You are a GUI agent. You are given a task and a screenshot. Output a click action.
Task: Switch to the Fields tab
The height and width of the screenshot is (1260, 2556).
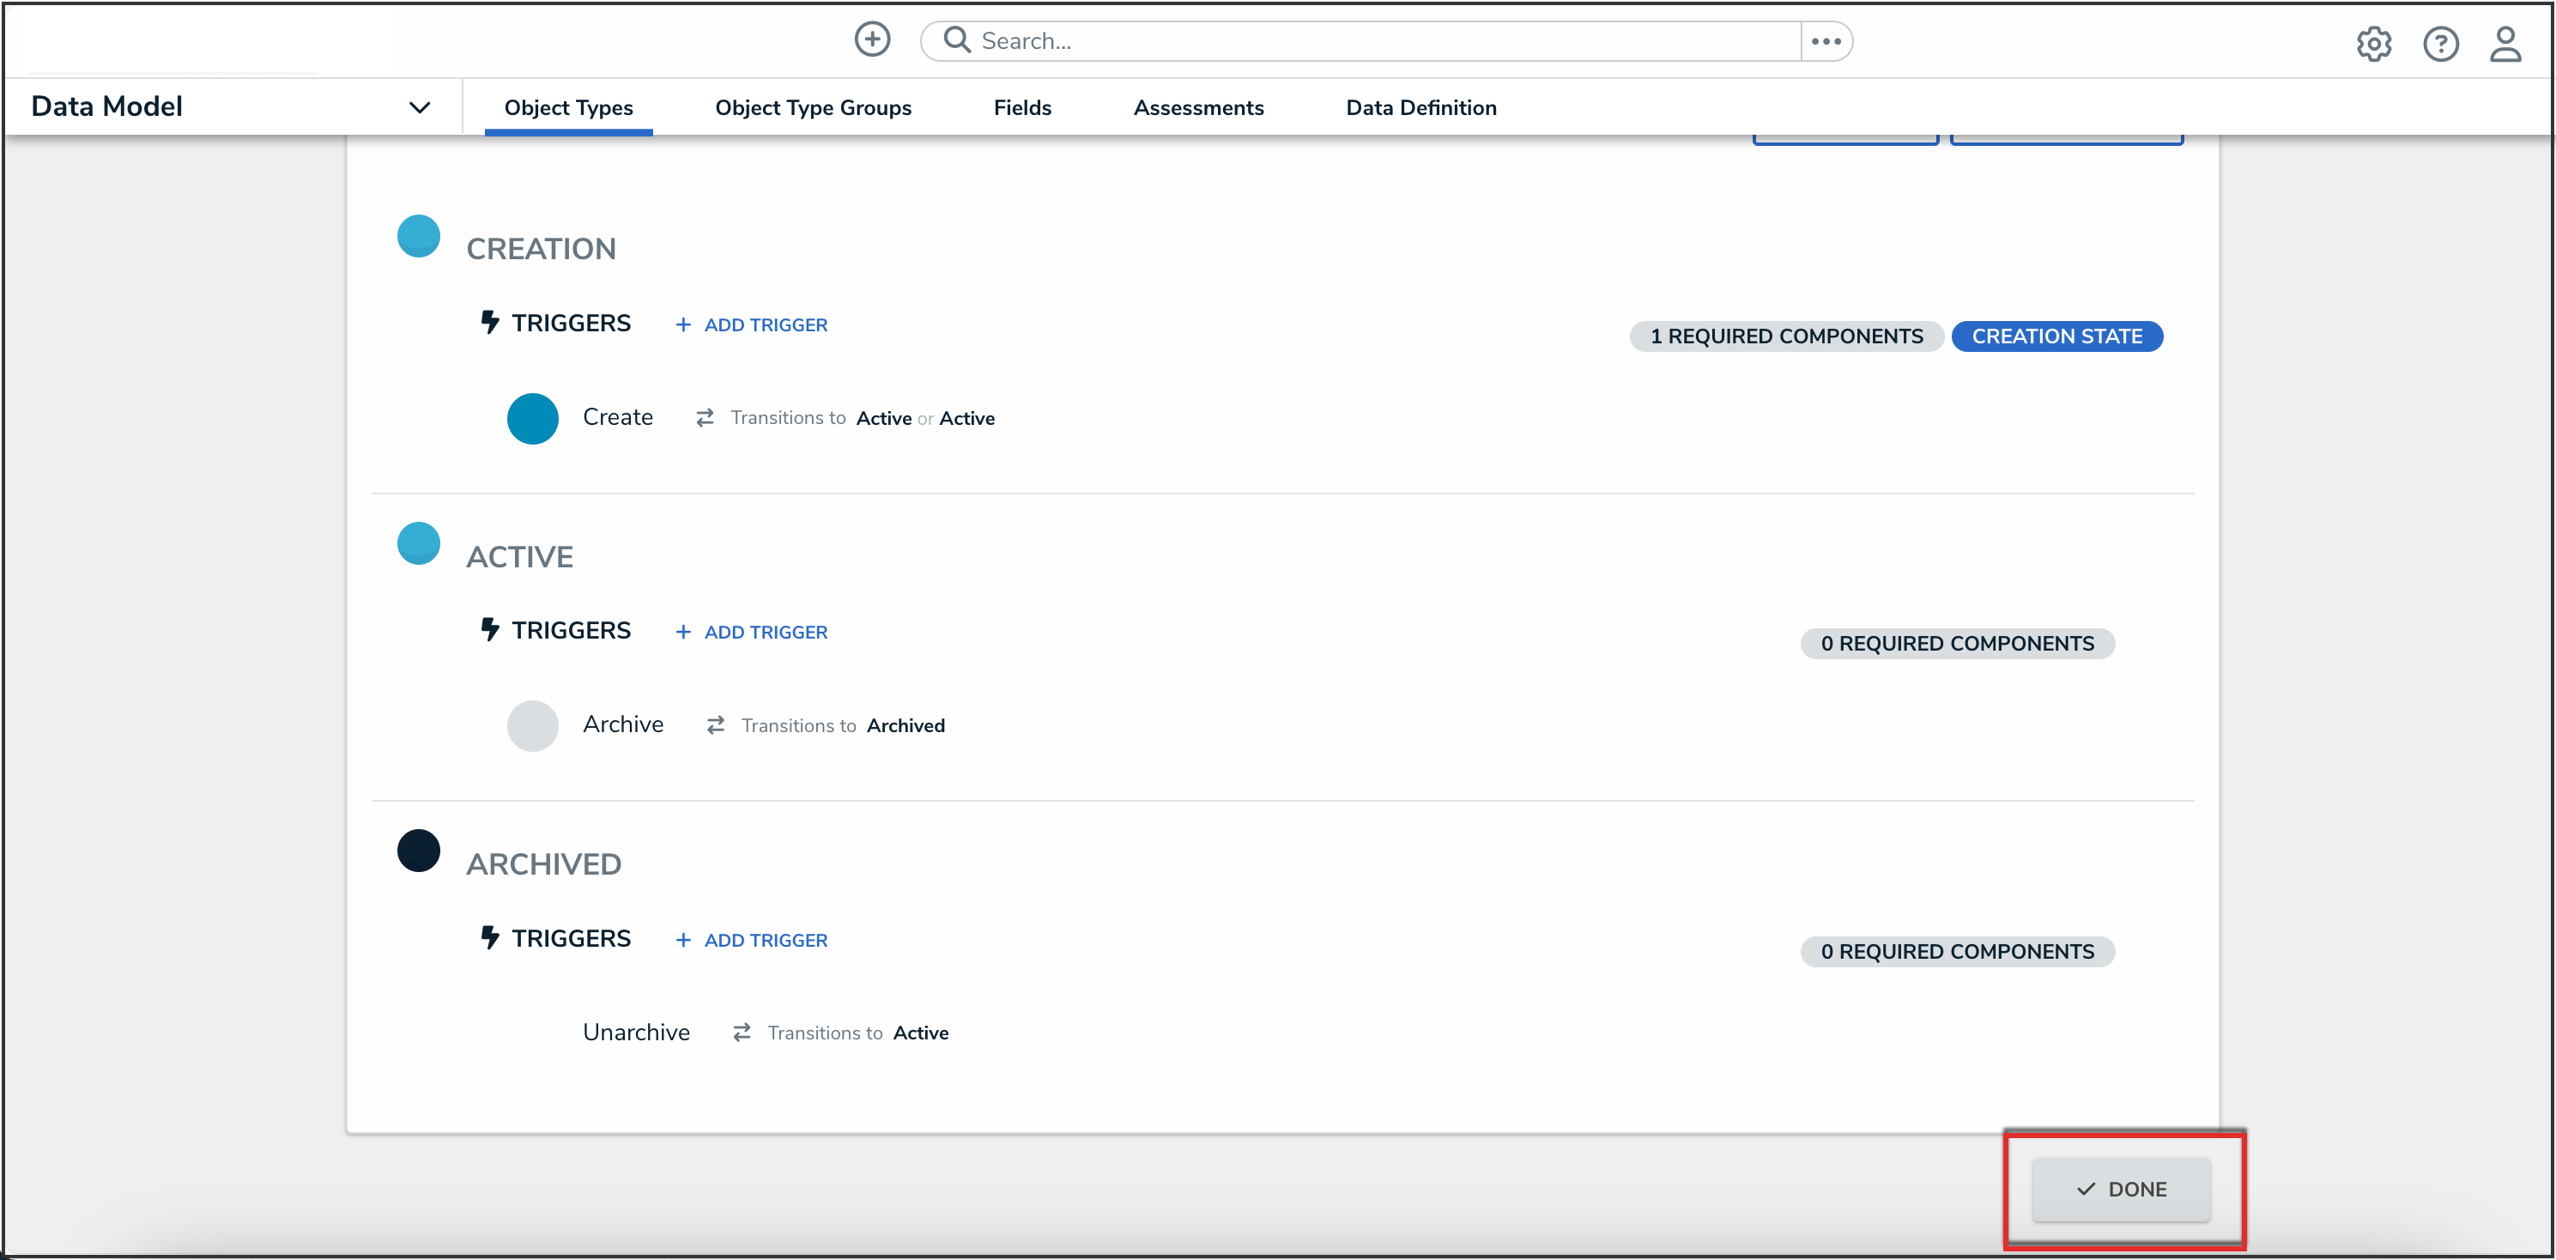(x=1022, y=107)
